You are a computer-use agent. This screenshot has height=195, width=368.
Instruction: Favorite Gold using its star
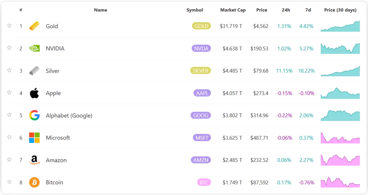click(9, 26)
